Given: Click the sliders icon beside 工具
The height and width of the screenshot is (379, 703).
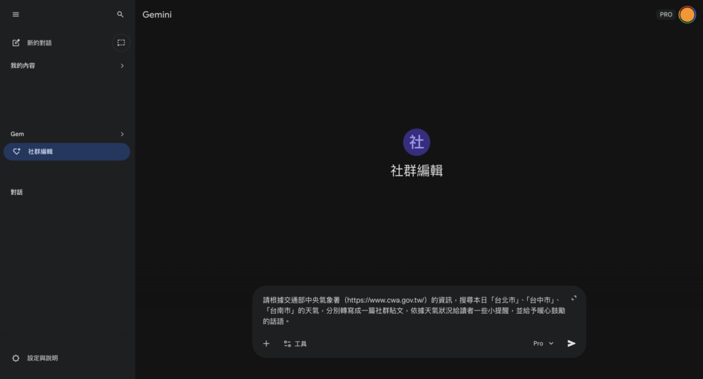Looking at the screenshot, I should pyautogui.click(x=288, y=343).
